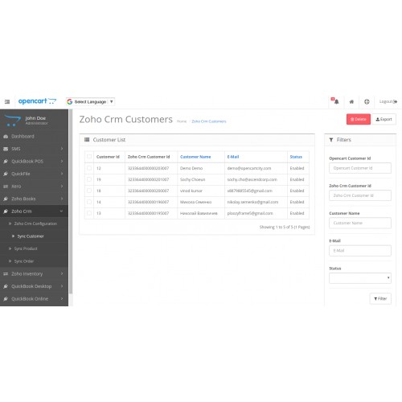Viewport: 402px width, 402px height.
Task: Click the Xero icon in the sidebar
Action: click(6, 187)
